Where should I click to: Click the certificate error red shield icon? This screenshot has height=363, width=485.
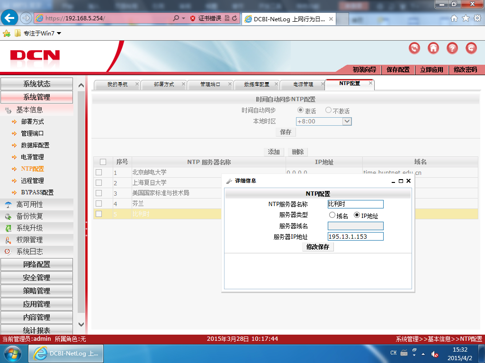click(x=193, y=18)
